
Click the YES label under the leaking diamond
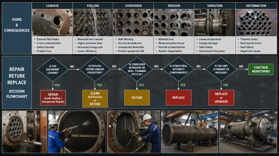(x=57, y=85)
